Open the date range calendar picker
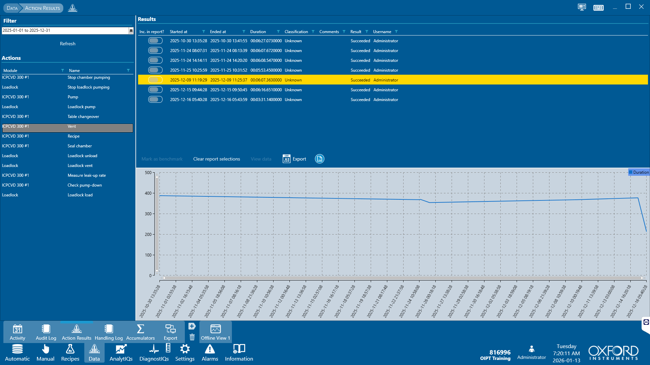 (131, 30)
